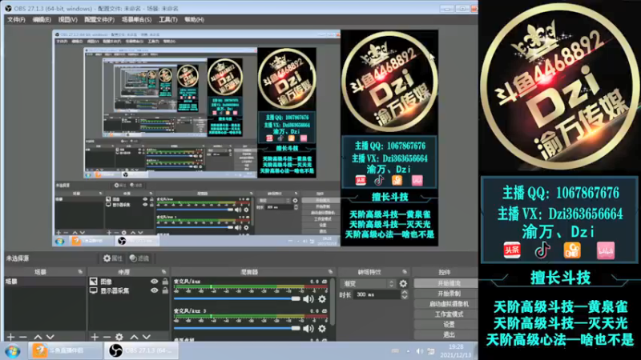Click 开始录制 to start recording

pyautogui.click(x=446, y=294)
